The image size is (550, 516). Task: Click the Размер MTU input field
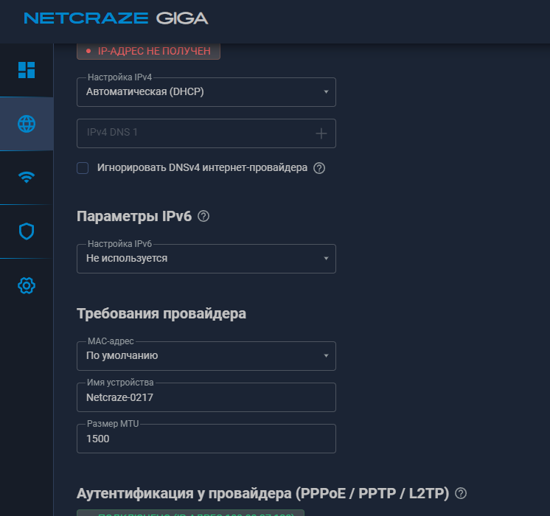point(206,439)
